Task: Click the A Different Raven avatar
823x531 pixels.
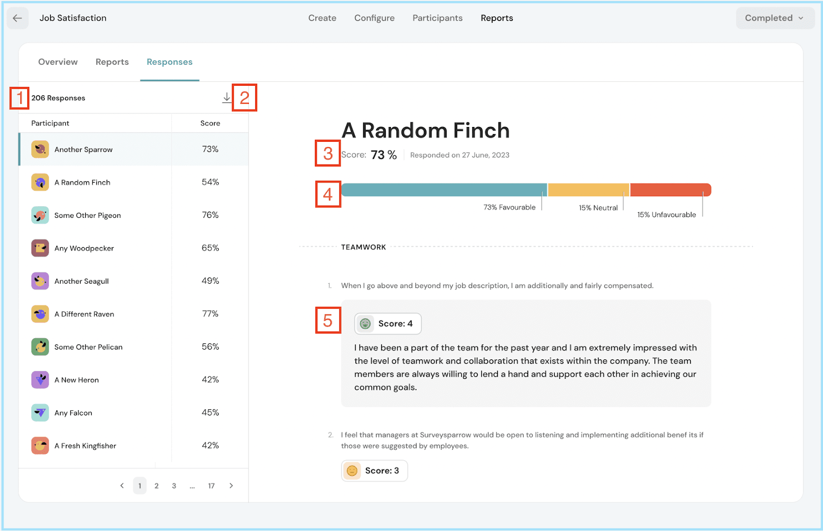Action: pyautogui.click(x=40, y=314)
